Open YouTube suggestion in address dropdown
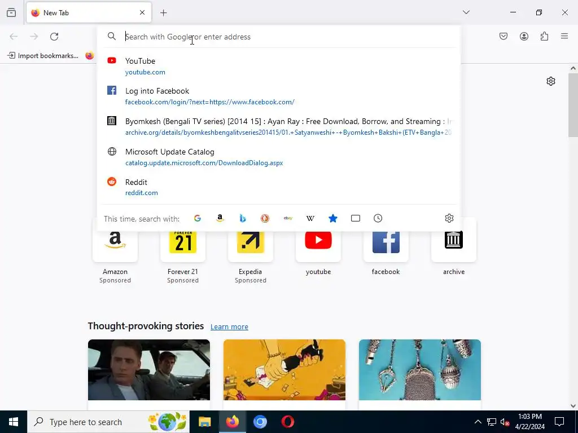This screenshot has width=578, height=433. tap(278, 67)
